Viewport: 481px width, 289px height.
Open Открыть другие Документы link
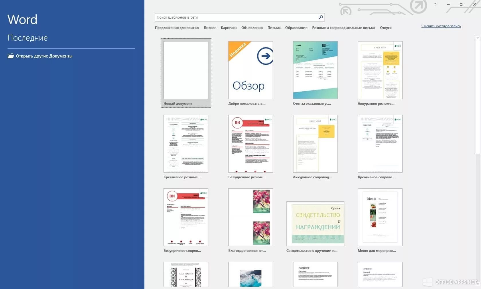click(44, 56)
